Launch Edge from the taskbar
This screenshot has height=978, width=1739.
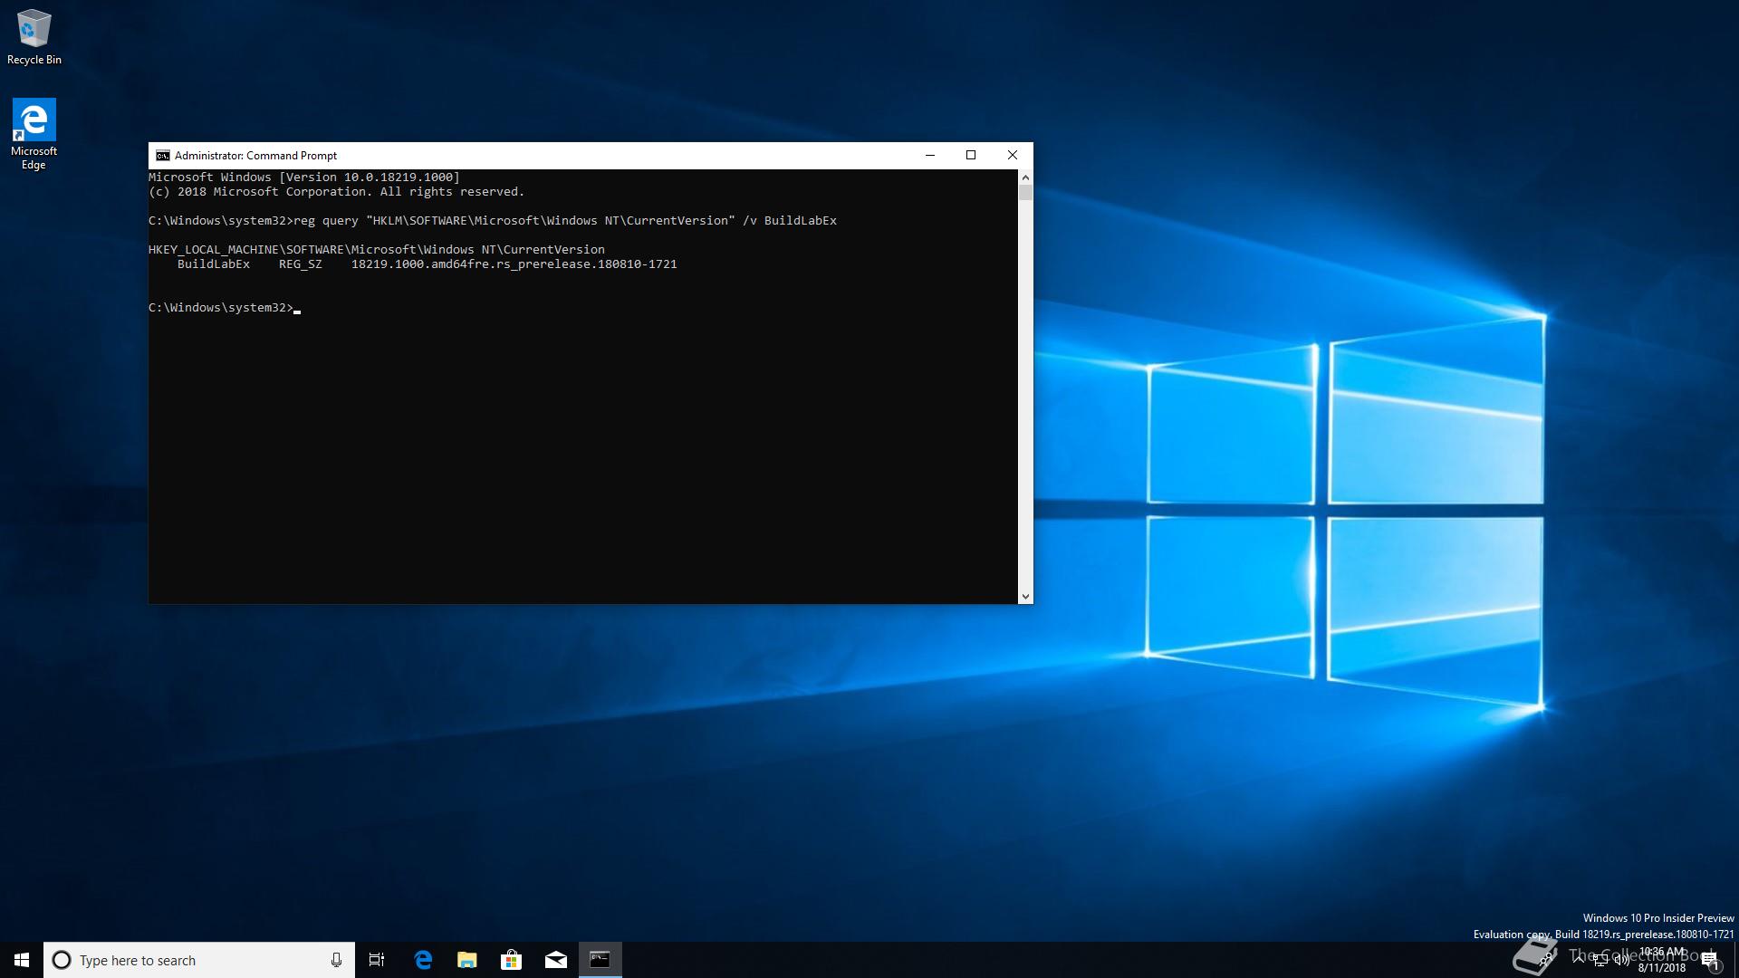click(423, 960)
